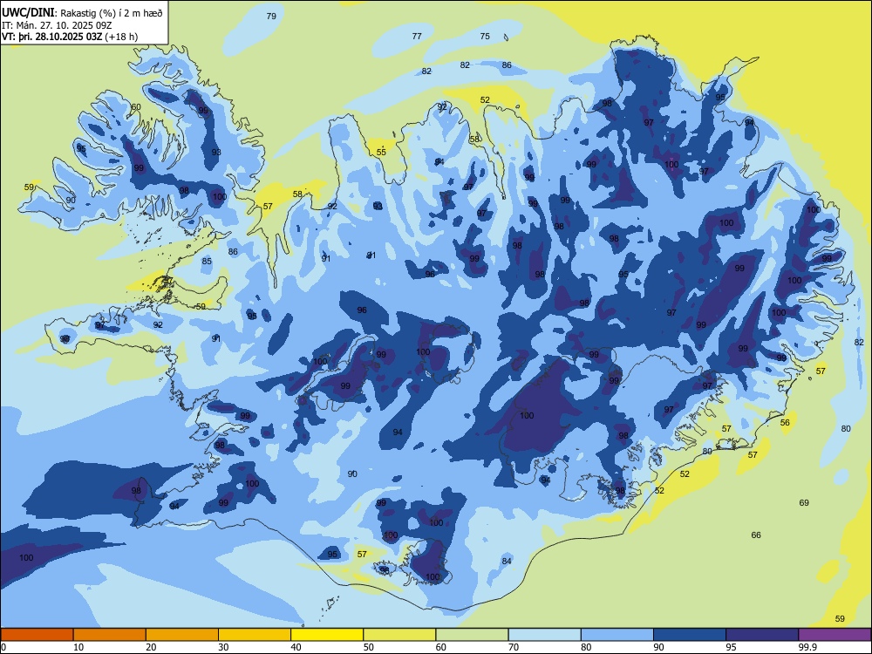Click the humidity value 56 on the map
872x654 pixels.
(785, 423)
